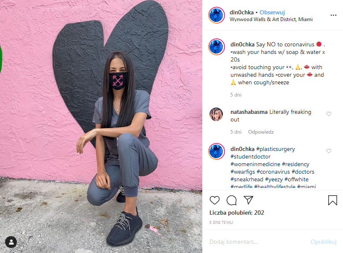Screen dimensions: 343x253
Task: Open the #plasticsurgery hashtag
Action: [276, 149]
